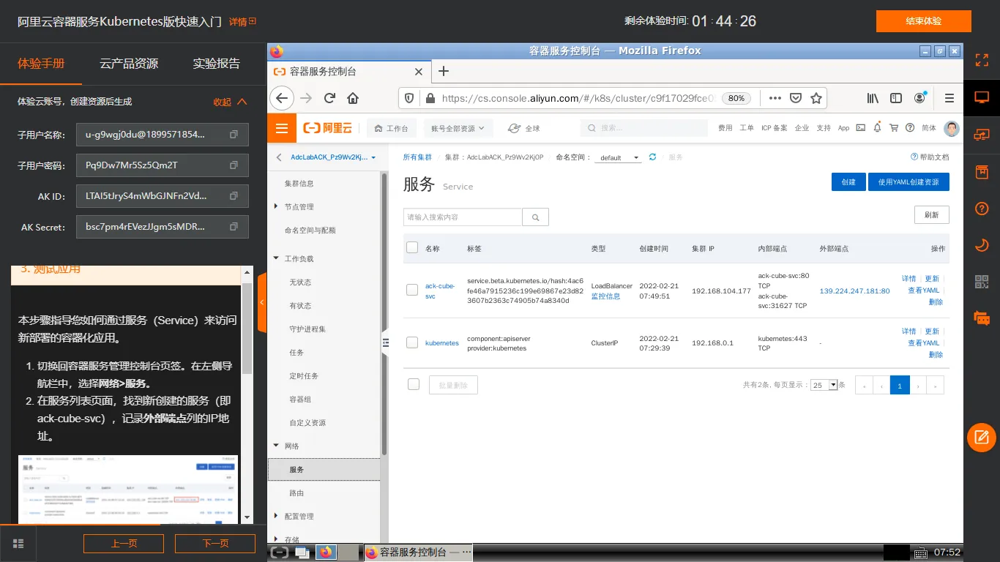The image size is (1000, 562).
Task: Close the 容器服务控制台 tab
Action: (419, 72)
